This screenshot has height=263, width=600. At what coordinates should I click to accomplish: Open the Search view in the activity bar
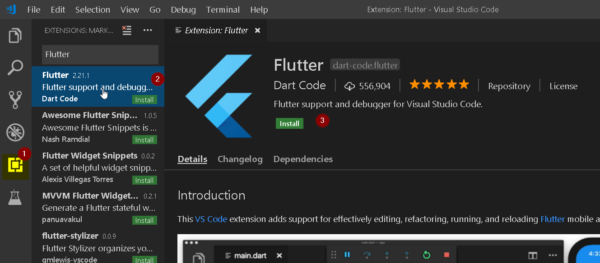(15, 68)
